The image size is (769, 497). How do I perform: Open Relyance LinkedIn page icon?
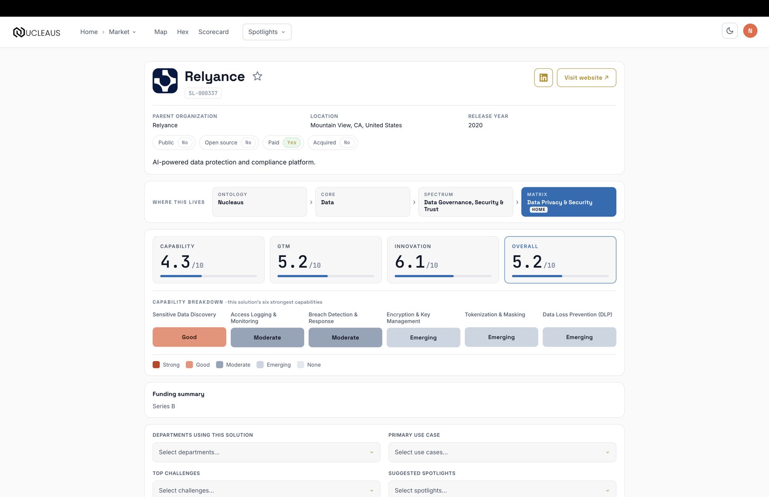click(x=543, y=78)
